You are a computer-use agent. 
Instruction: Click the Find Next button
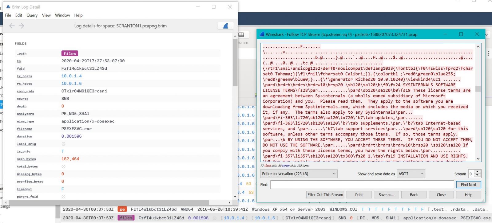(x=469, y=185)
